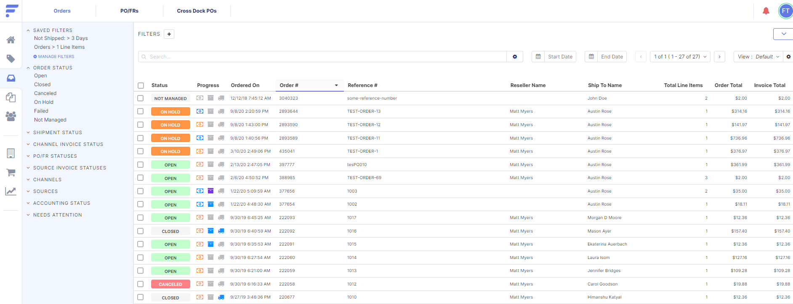This screenshot has width=793, height=304.
Task: Switch to the Cross Dock POs tab
Action: pyautogui.click(x=197, y=11)
